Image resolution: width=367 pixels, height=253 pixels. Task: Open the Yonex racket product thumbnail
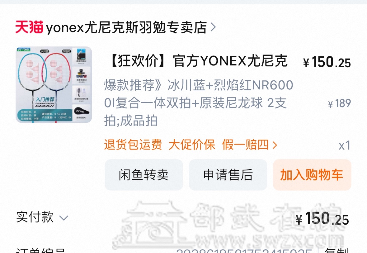(x=54, y=84)
